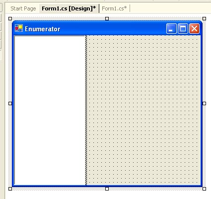The width and height of the screenshot is (211, 199).
Task: Open the Form1.cs* code tab
Action: click(114, 8)
